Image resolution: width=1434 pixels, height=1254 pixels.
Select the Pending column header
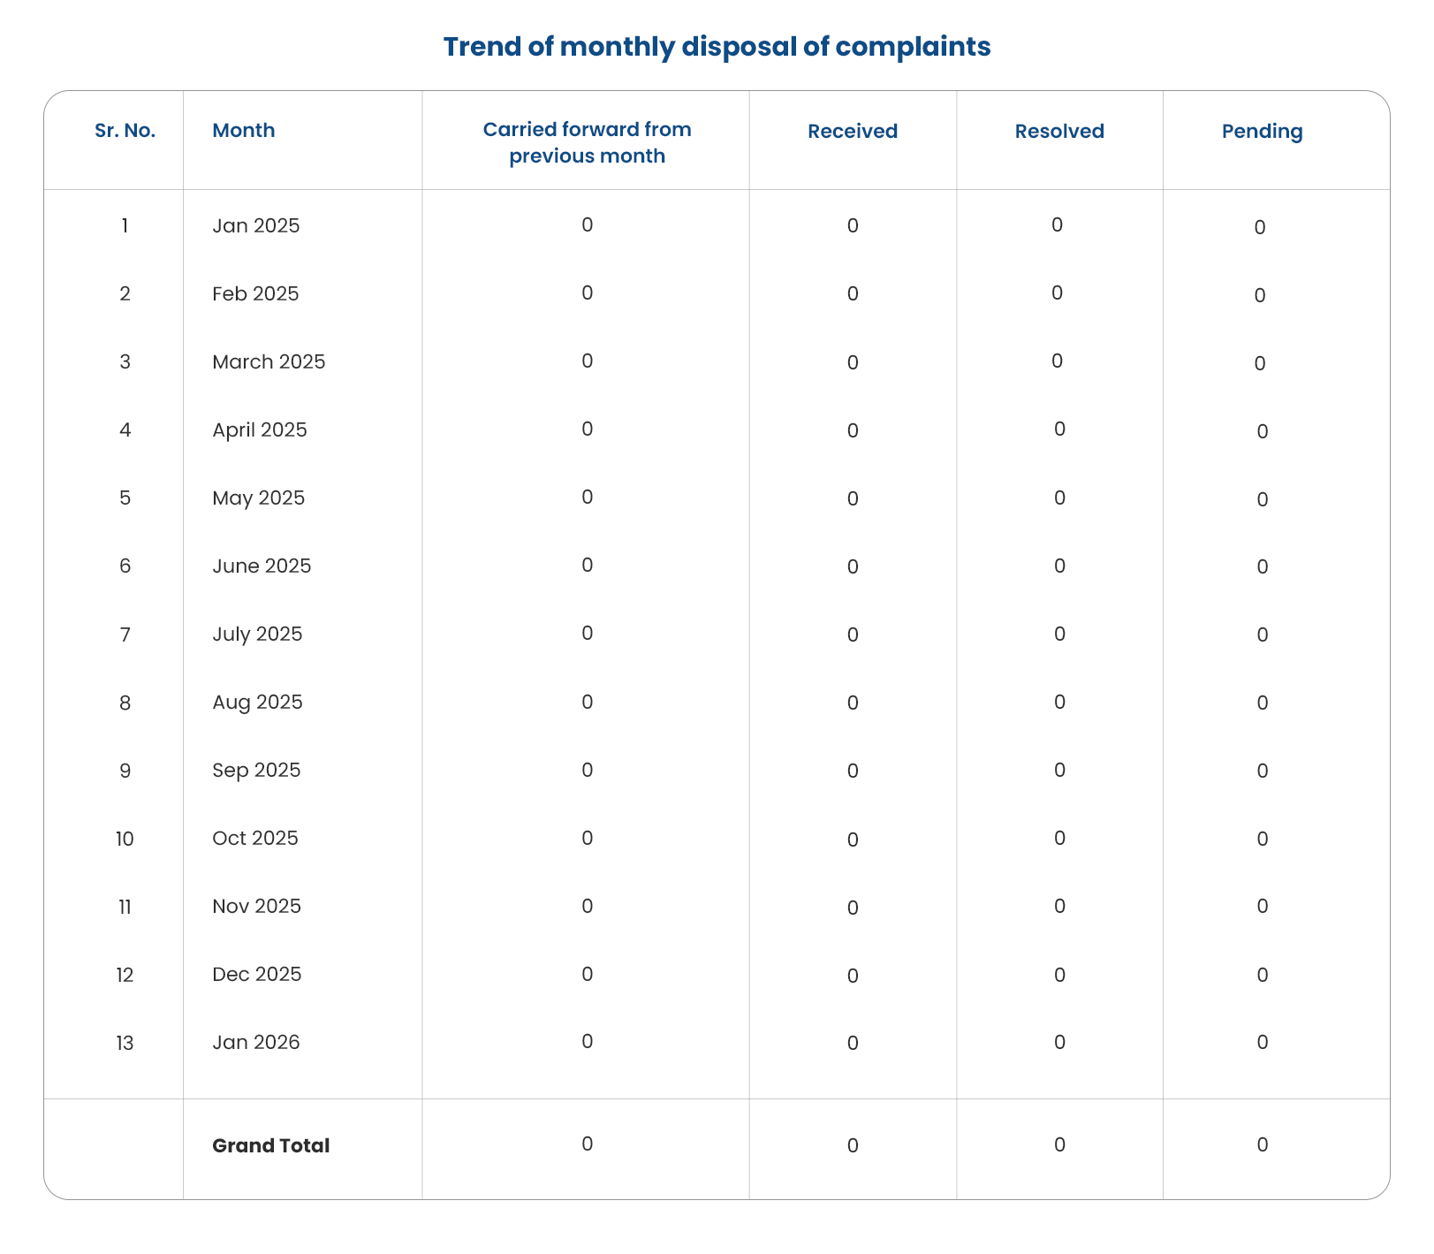click(1262, 132)
